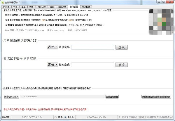Click the 登录 button

(122, 47)
